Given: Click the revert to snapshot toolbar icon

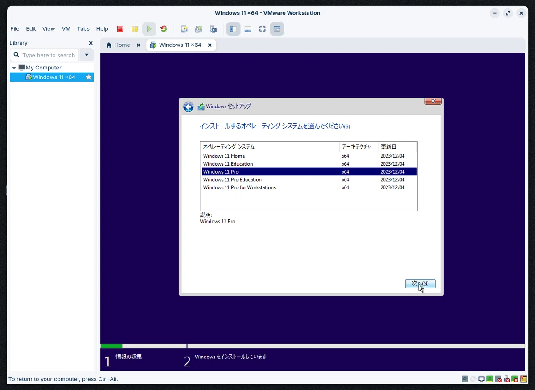Looking at the screenshot, I should [x=199, y=29].
